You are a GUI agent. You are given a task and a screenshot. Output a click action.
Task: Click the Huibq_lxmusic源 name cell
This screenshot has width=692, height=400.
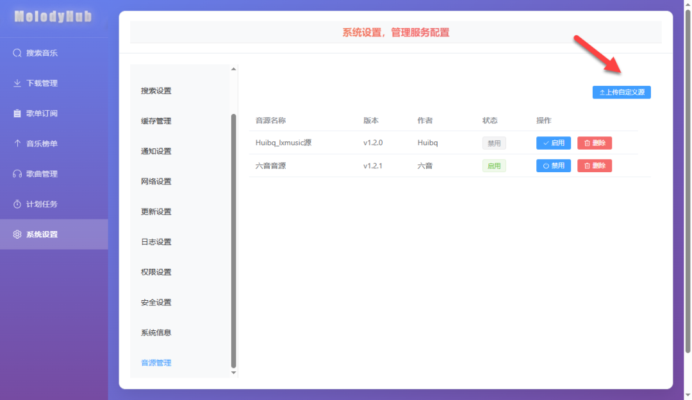pyautogui.click(x=283, y=143)
